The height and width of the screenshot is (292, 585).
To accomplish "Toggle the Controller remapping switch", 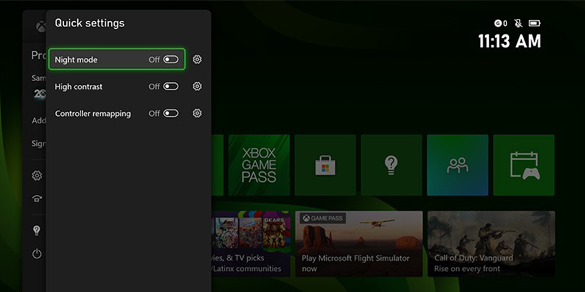I will 170,113.
